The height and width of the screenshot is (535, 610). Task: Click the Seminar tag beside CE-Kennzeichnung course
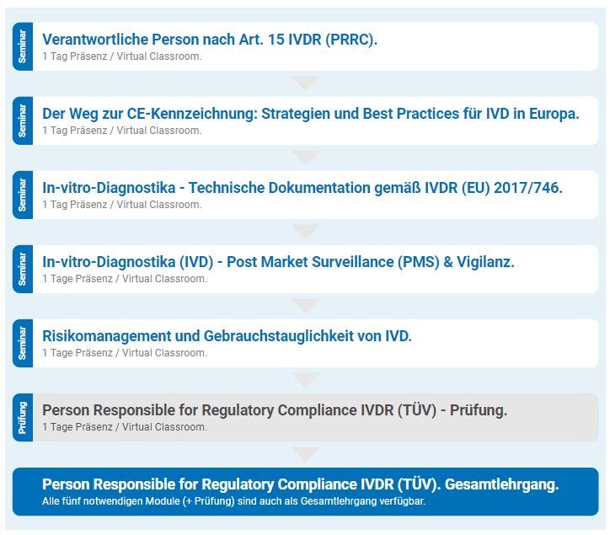[23, 120]
